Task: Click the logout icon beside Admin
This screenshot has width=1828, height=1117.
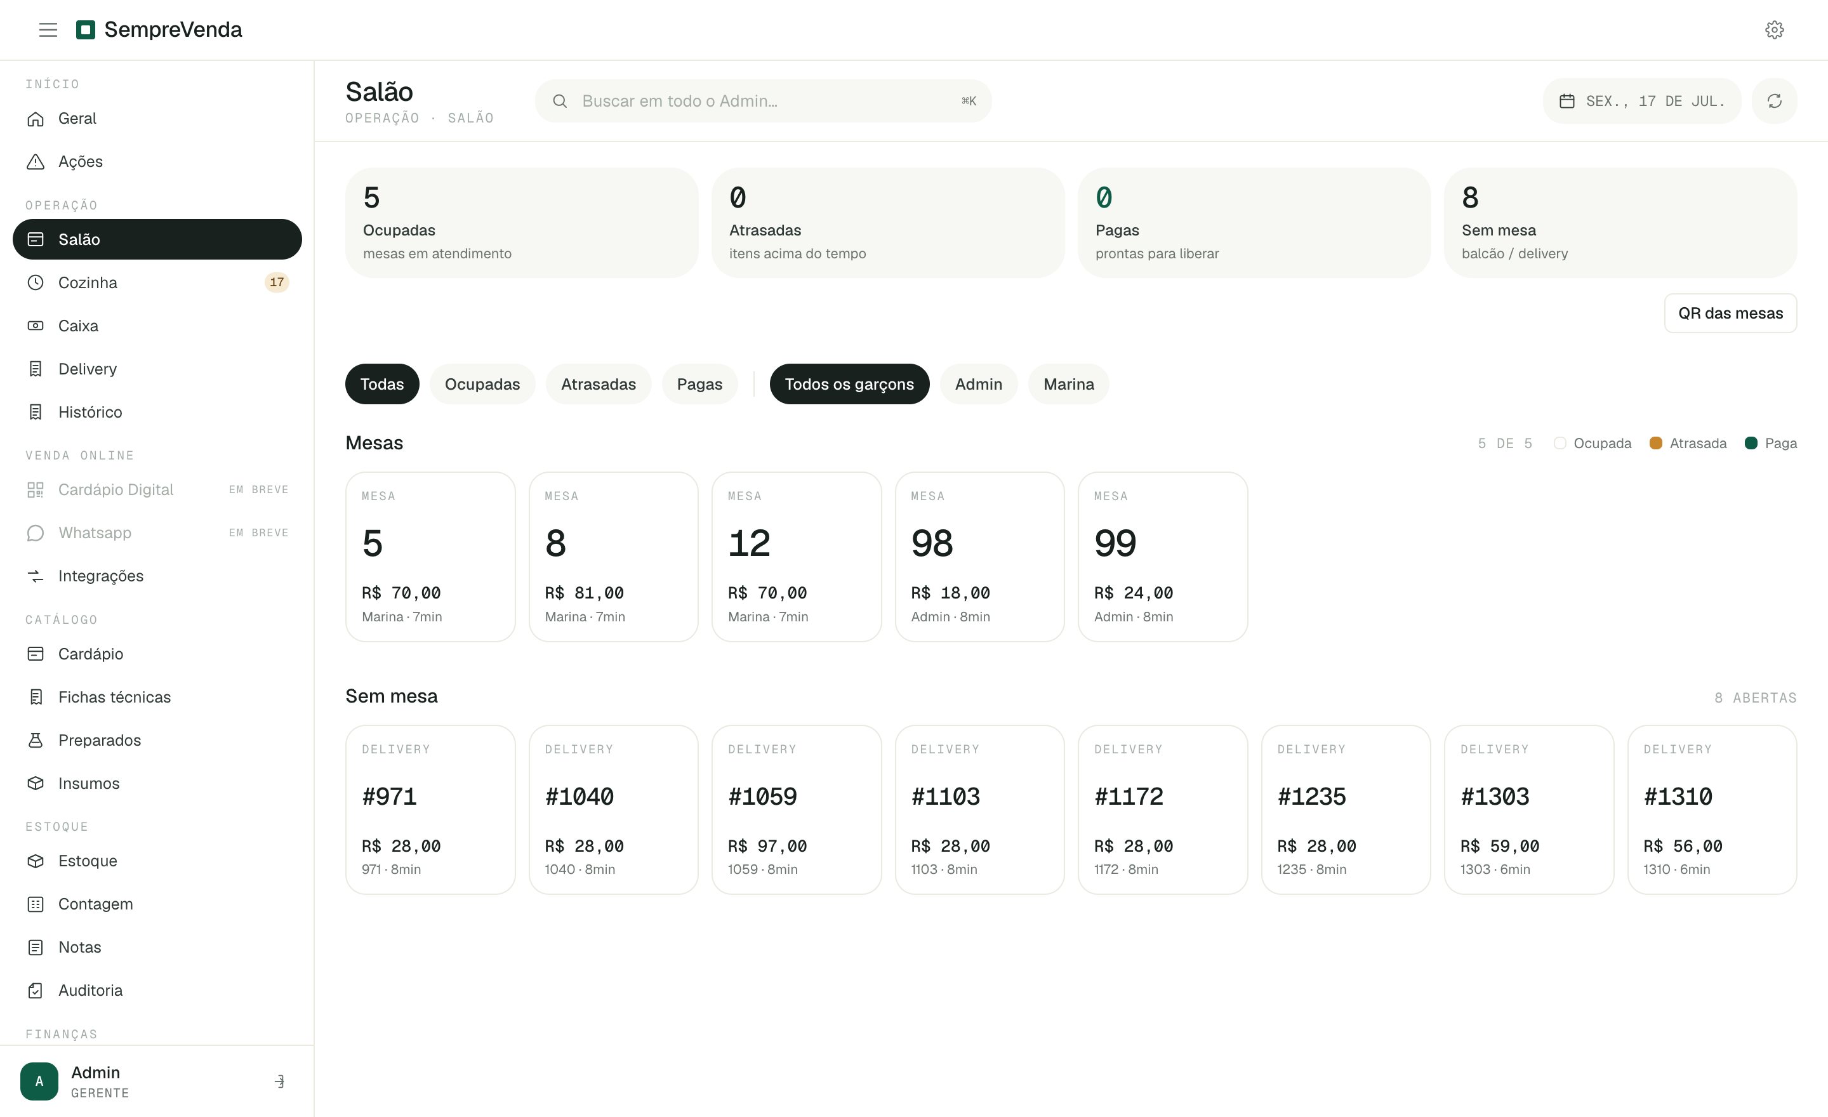Action: [x=280, y=1081]
